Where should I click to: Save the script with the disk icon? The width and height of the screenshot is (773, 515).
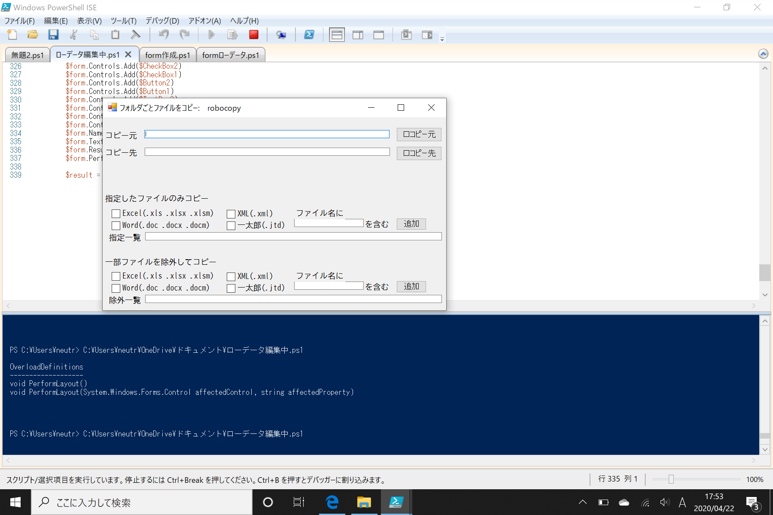coord(54,35)
